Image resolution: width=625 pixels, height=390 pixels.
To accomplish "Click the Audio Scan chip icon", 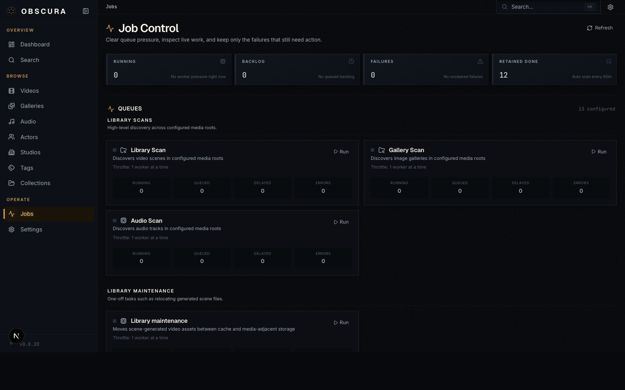I will (123, 221).
